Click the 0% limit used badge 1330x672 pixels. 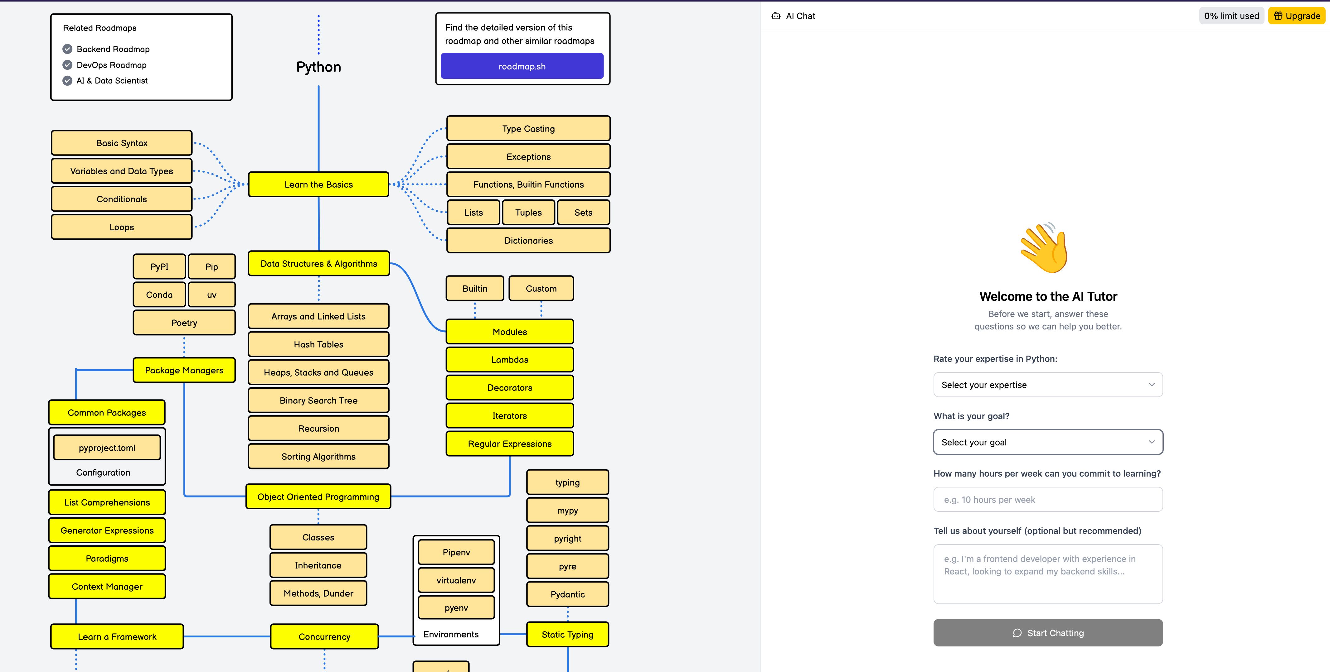click(x=1231, y=16)
